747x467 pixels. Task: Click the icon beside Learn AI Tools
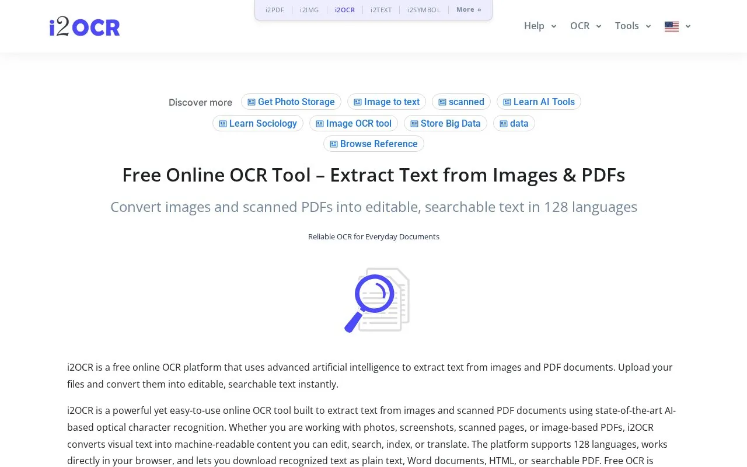coord(507,102)
